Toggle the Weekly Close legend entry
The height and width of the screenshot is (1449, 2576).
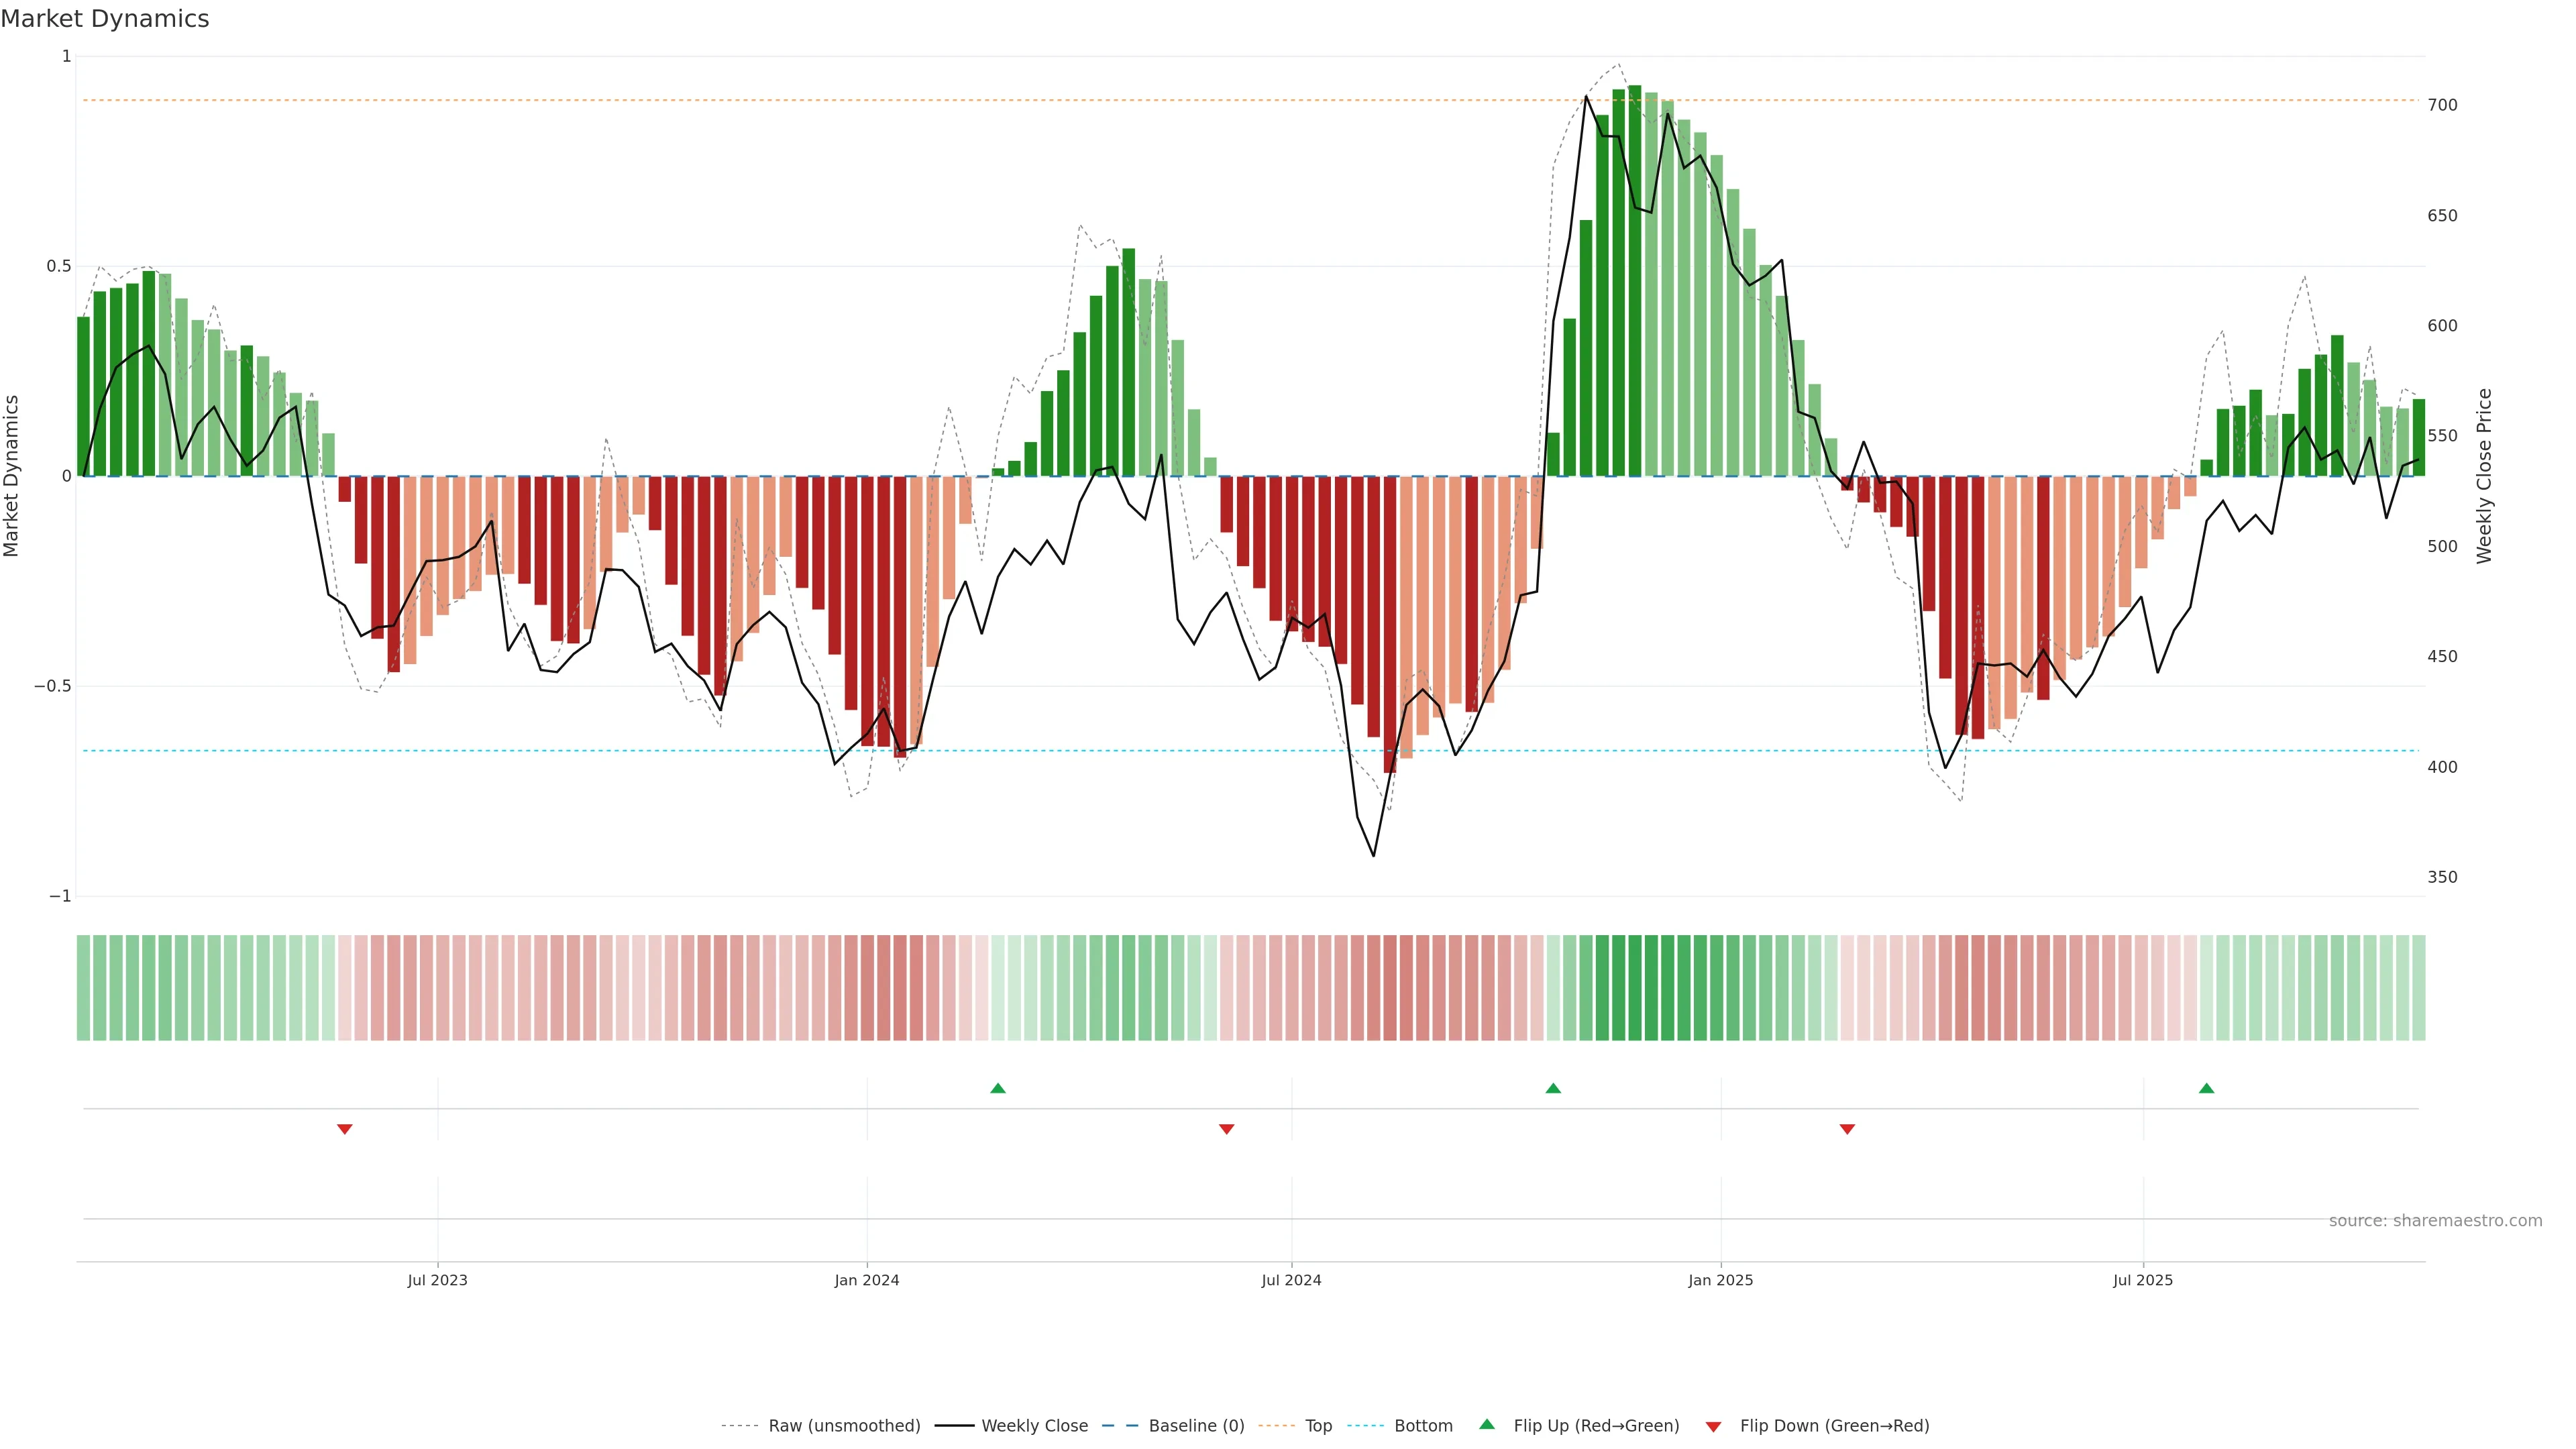pos(1034,1426)
